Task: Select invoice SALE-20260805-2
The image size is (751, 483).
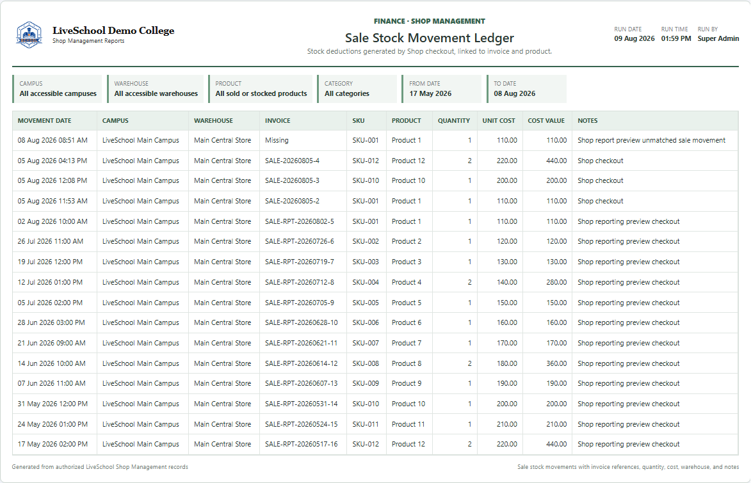Action: click(292, 201)
